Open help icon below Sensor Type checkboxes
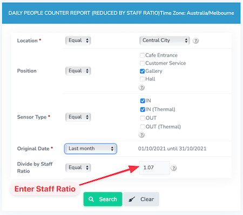 pyautogui.click(x=141, y=135)
